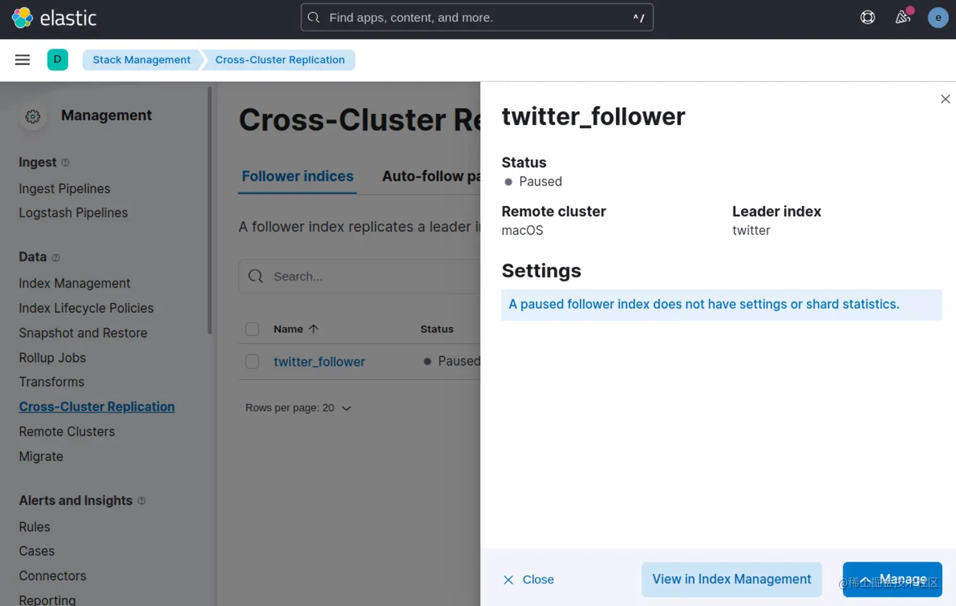
Task: Close the twitter_follower flyout with X
Action: pyautogui.click(x=945, y=99)
